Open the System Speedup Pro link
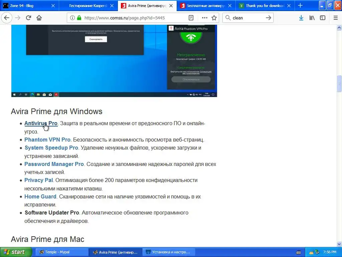 [x=51, y=148]
